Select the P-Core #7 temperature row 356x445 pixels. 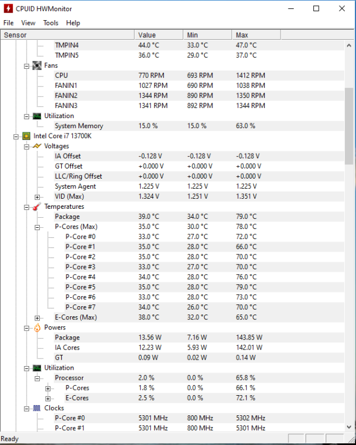point(204,307)
